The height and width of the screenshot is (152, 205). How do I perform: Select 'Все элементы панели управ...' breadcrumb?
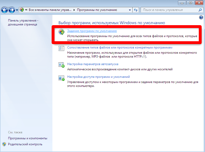[x=50, y=10]
